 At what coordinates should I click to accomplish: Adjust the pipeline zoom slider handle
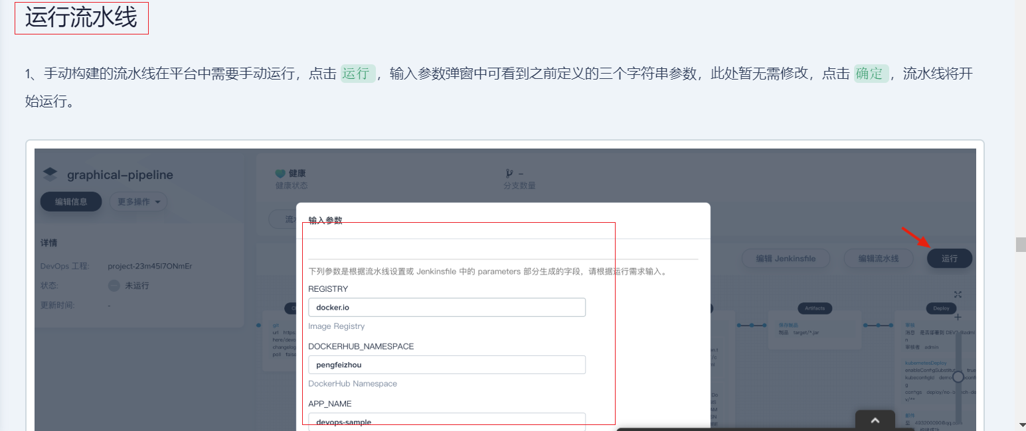(958, 377)
